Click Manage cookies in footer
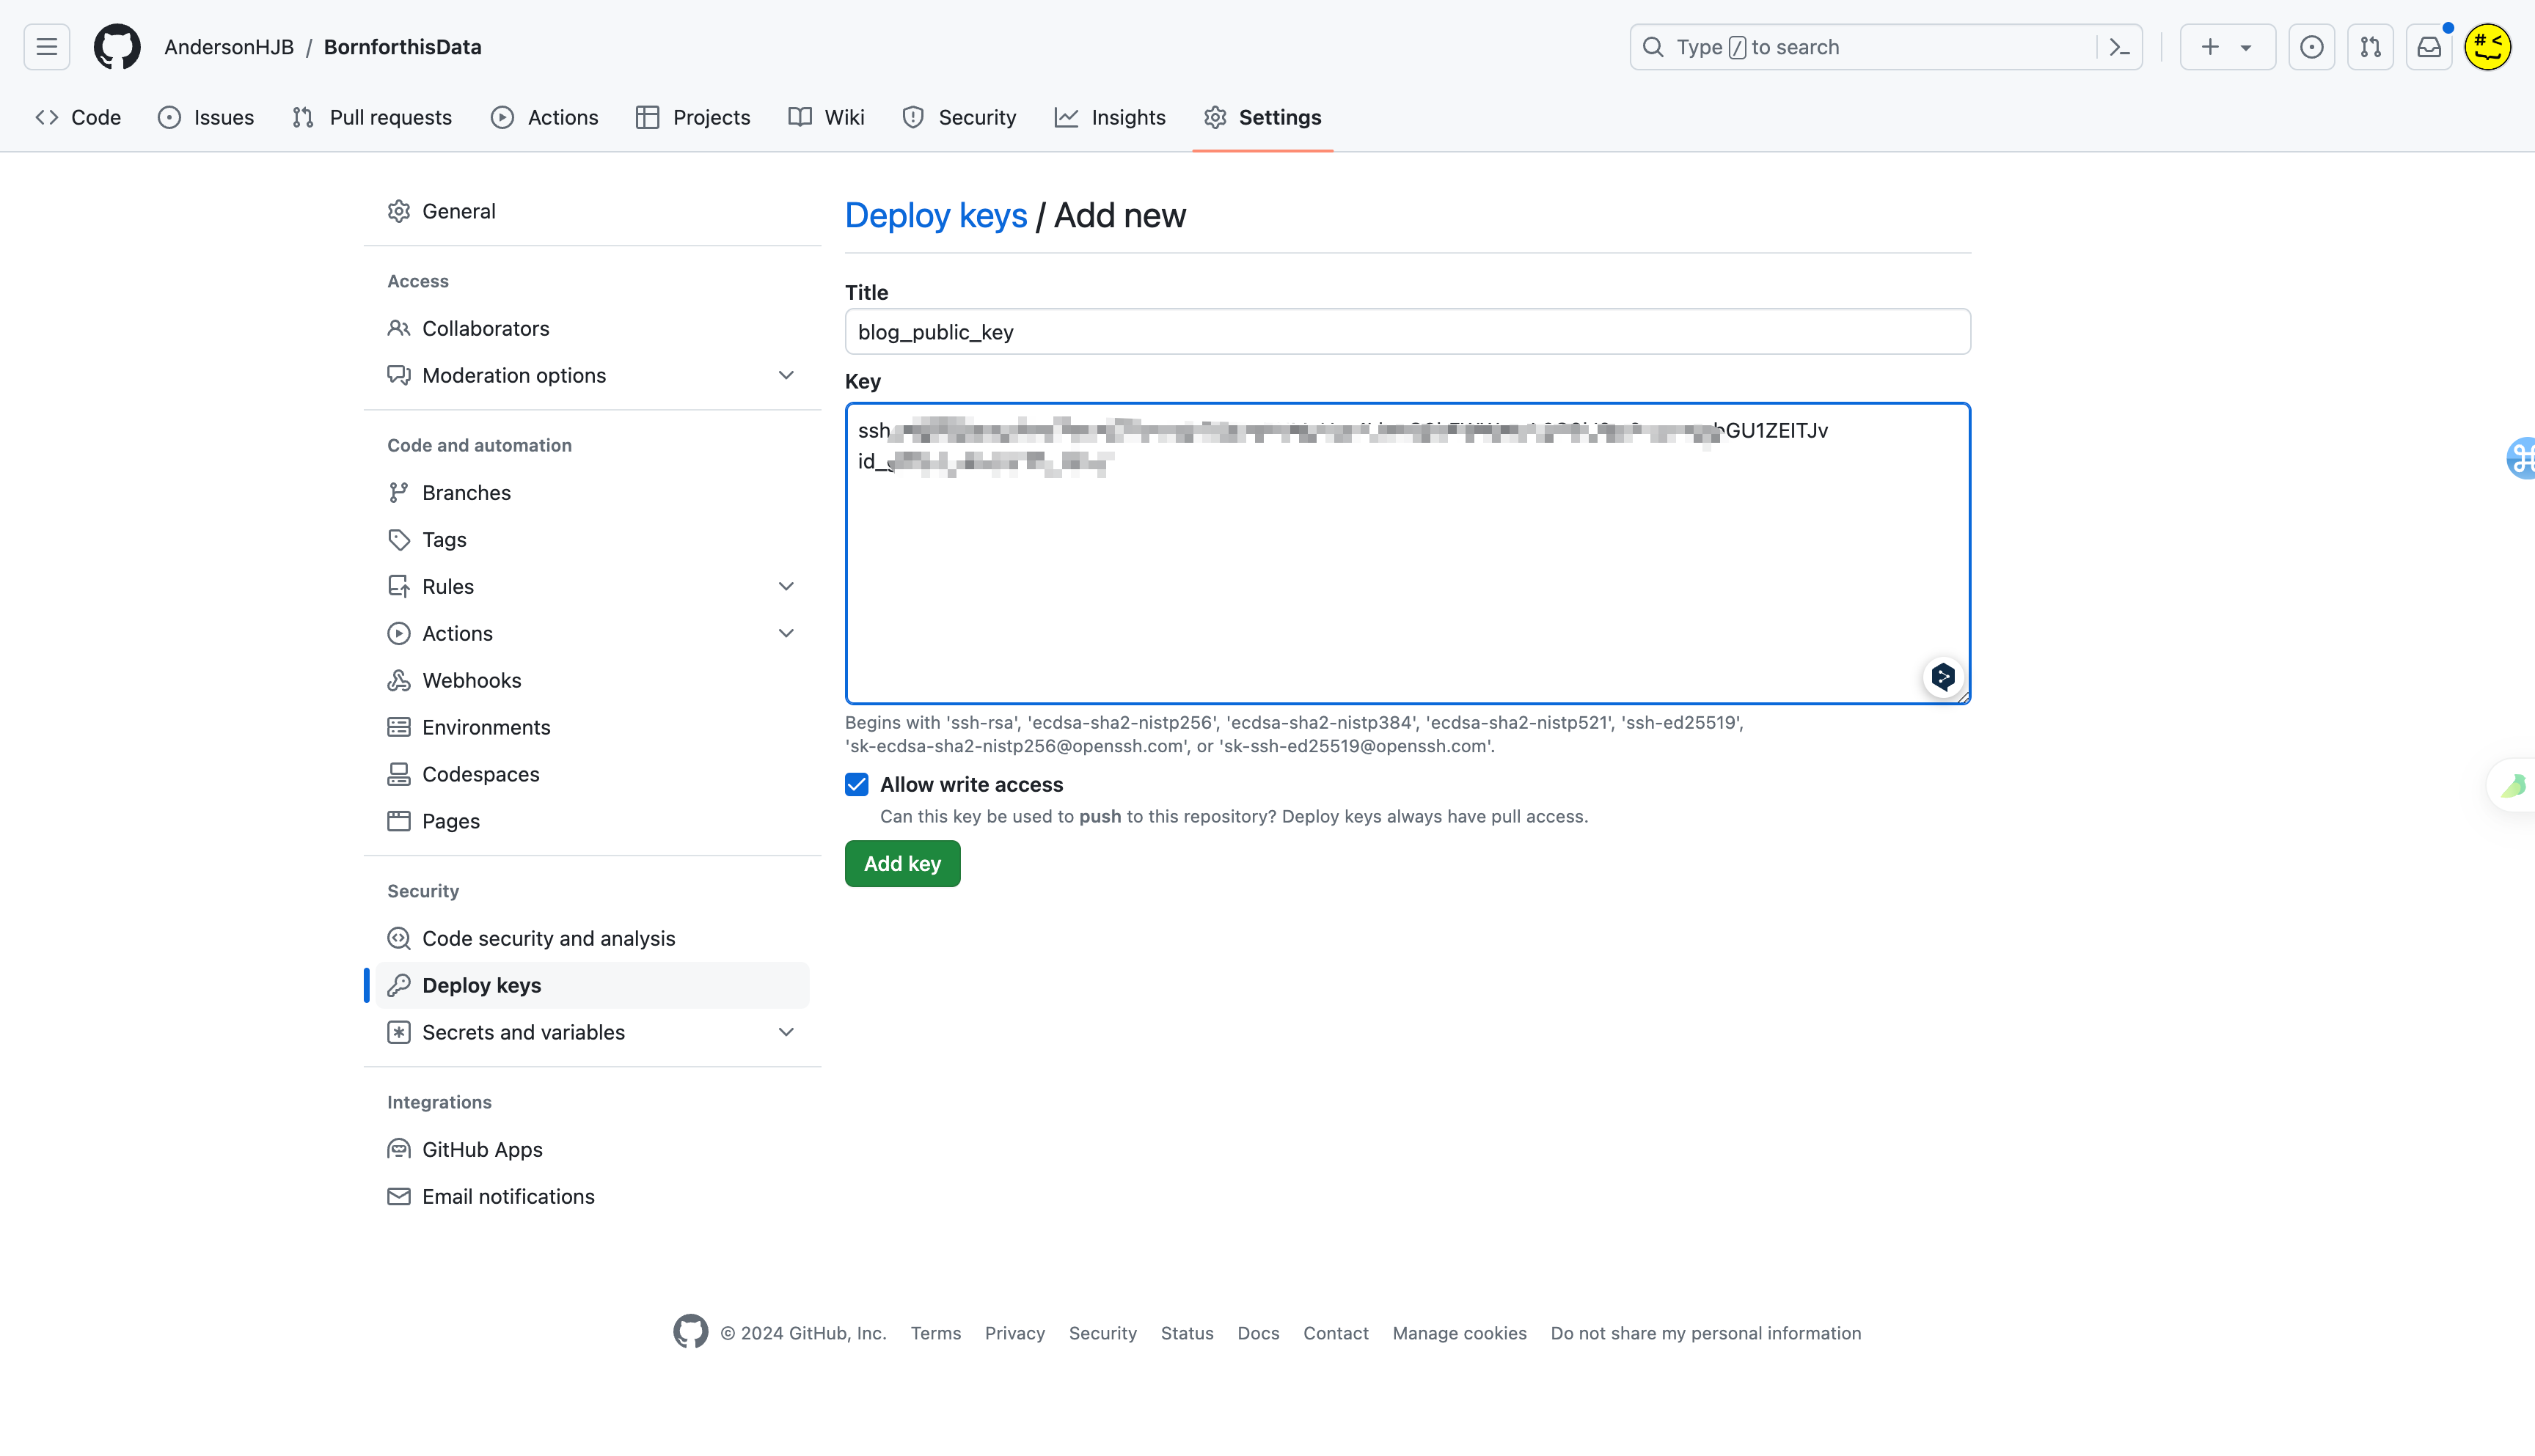 (1460, 1333)
